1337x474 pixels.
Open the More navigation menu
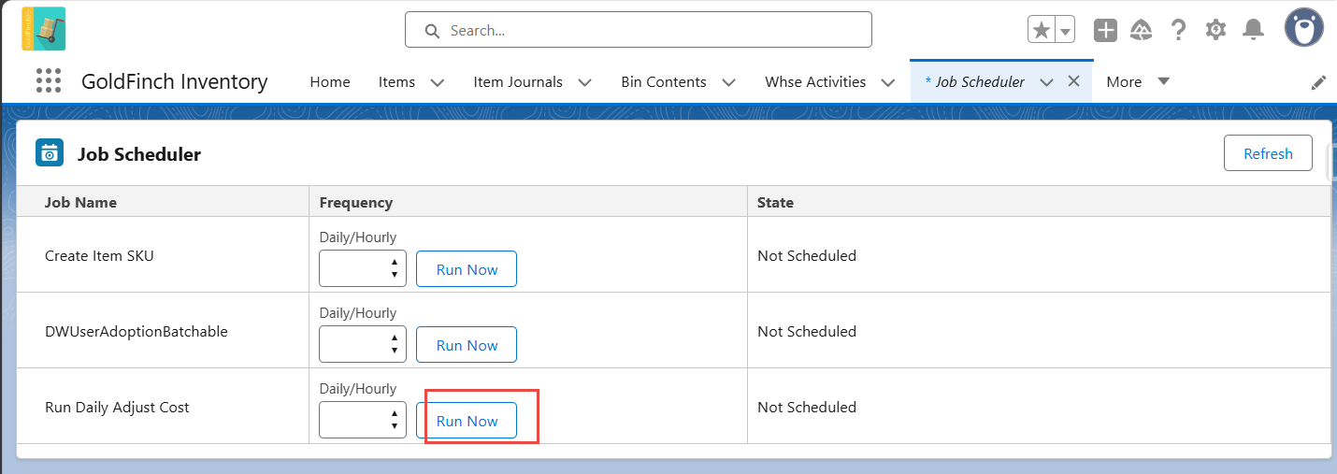pos(1138,81)
